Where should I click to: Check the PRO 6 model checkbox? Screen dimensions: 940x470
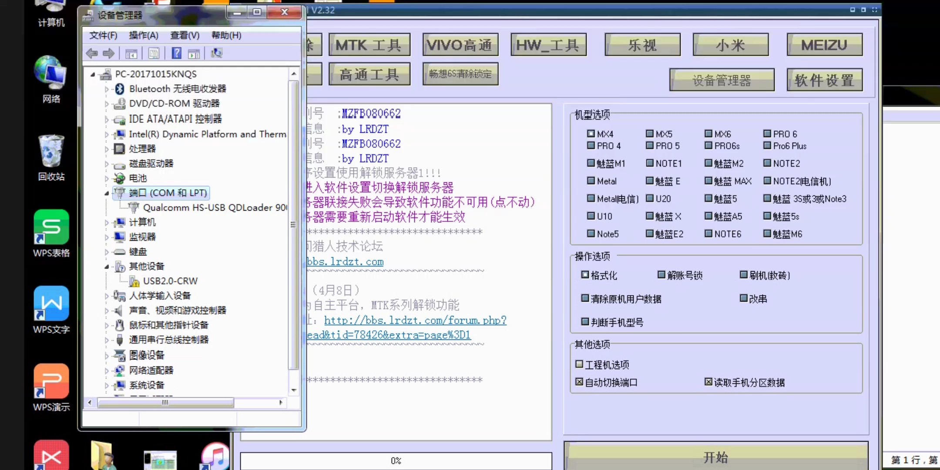tap(767, 134)
